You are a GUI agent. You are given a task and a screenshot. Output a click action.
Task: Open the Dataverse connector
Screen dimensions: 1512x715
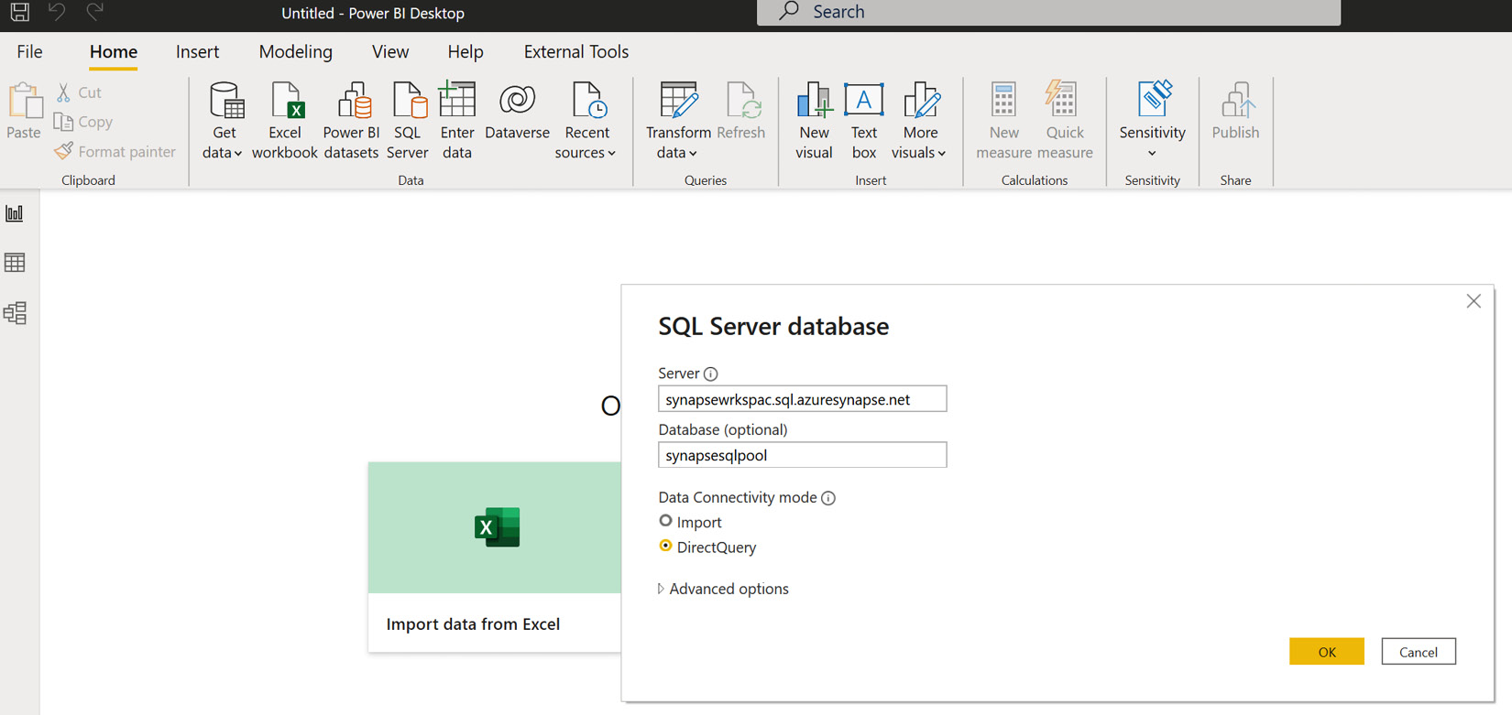[x=517, y=112]
